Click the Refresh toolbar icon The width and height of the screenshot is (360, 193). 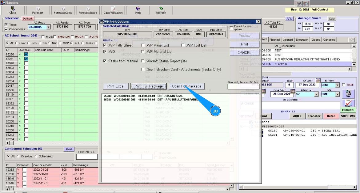click(161, 10)
